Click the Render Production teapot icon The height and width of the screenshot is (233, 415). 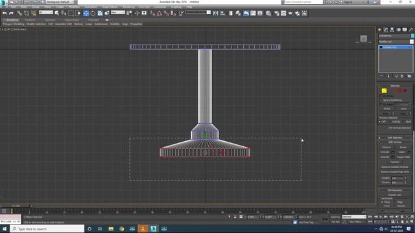point(290,13)
